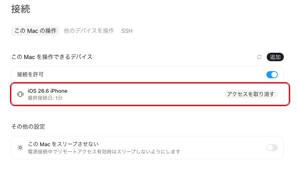Open the SSH tab
298x178 pixels.
[127, 31]
